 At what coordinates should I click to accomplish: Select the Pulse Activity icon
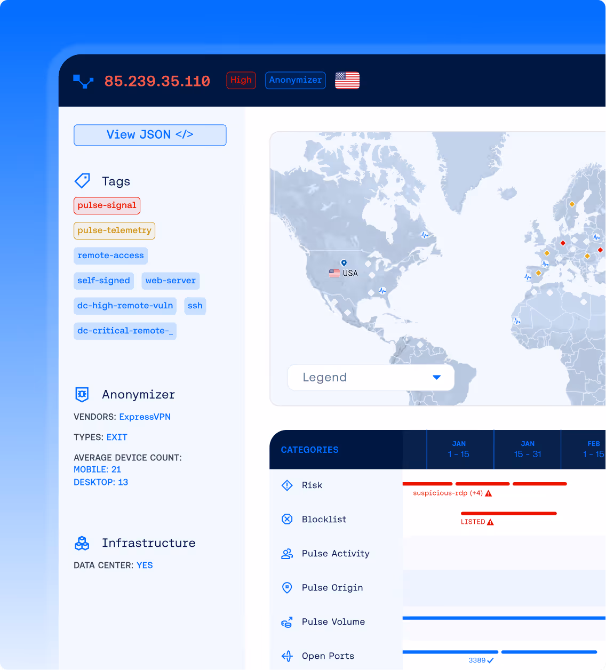click(x=287, y=553)
